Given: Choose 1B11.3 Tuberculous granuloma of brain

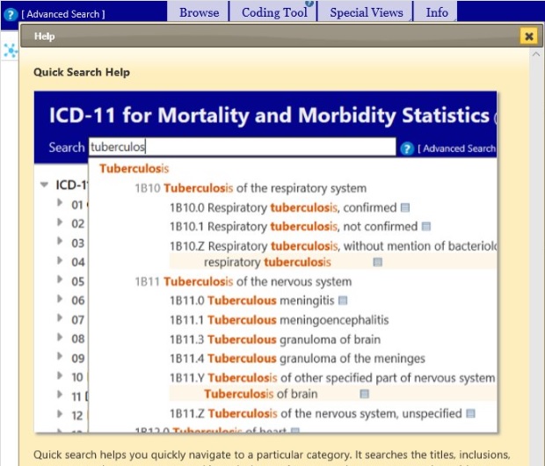Looking at the screenshot, I should 275,339.
